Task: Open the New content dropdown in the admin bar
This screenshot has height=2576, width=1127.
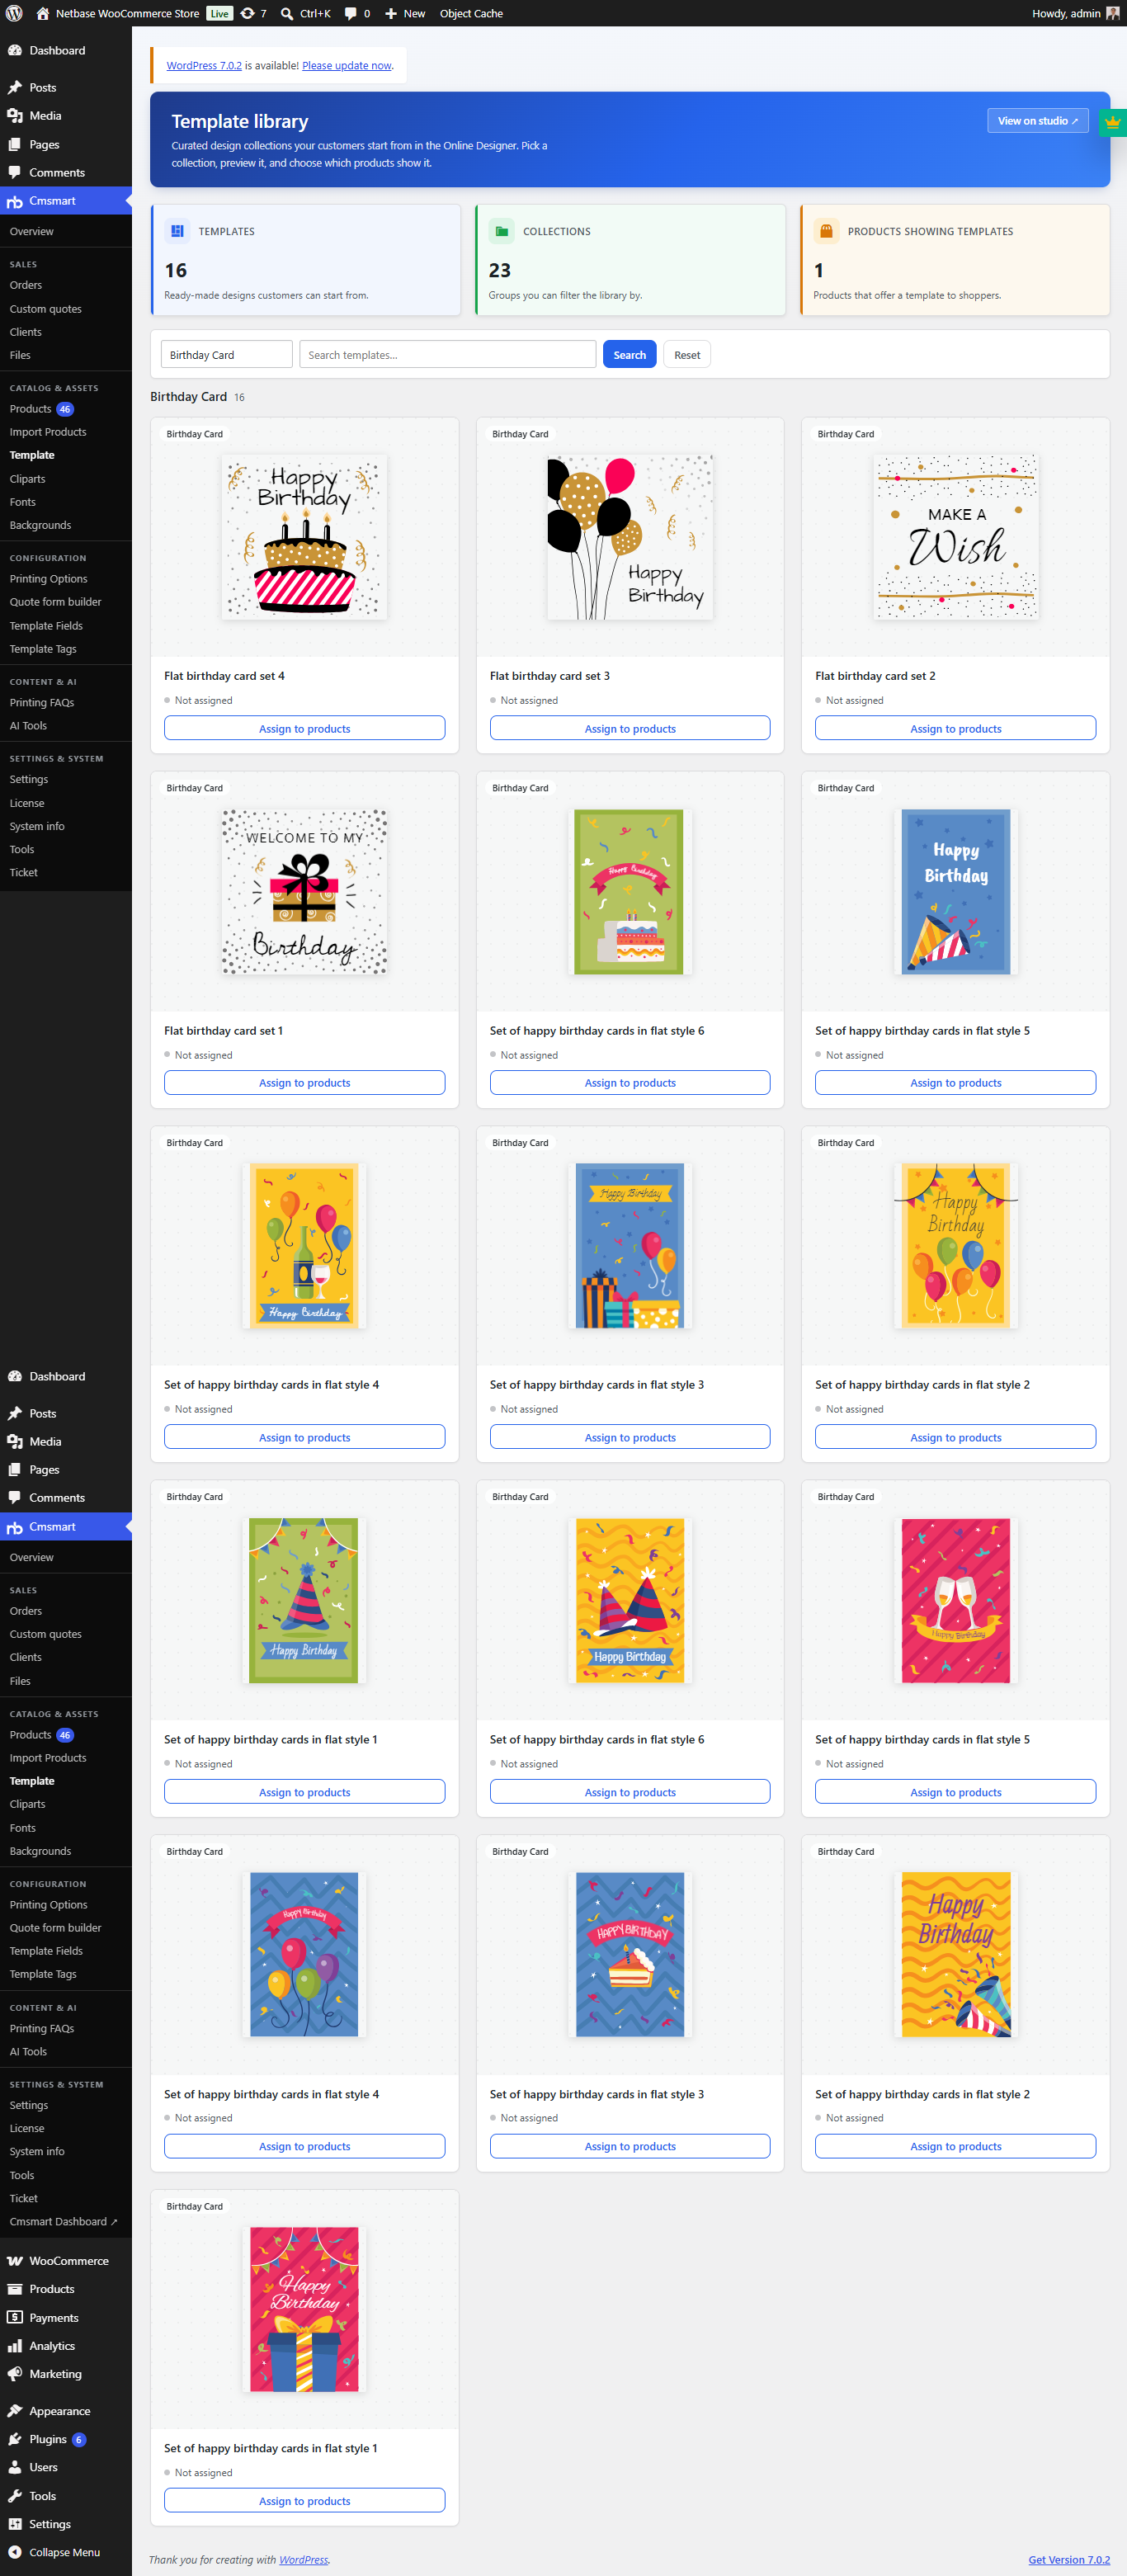Action: click(x=405, y=13)
